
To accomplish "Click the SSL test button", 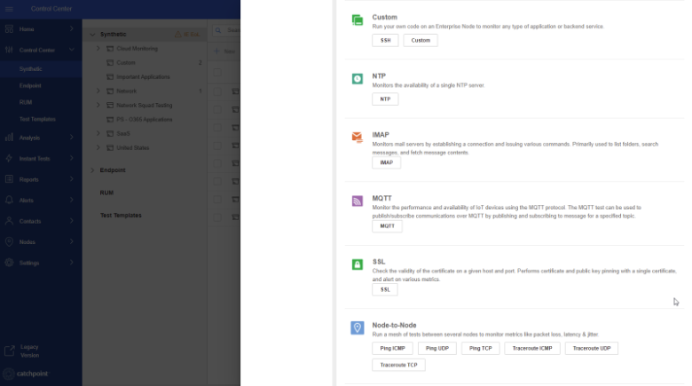I will click(385, 289).
